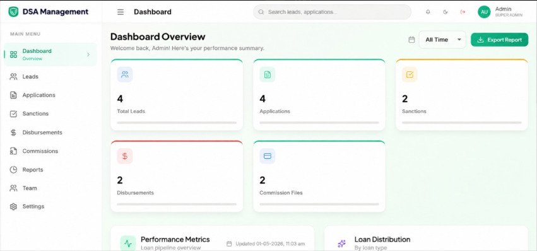
Task: Click the Loan Distribution heading
Action: coord(382,240)
